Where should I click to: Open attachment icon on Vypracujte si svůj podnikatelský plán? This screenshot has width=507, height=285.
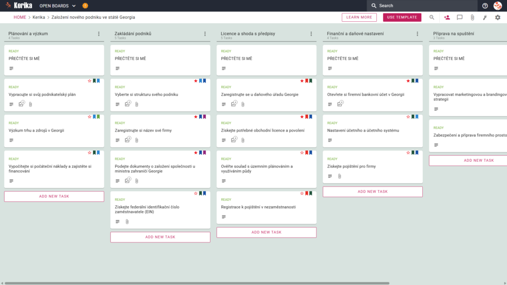pyautogui.click(x=30, y=104)
